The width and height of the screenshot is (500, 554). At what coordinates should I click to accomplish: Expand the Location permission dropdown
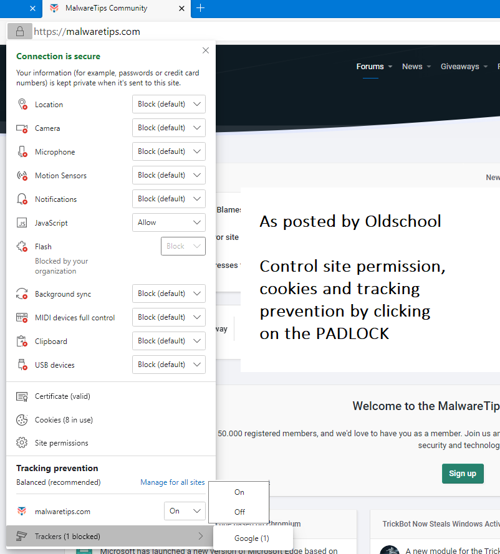169,104
